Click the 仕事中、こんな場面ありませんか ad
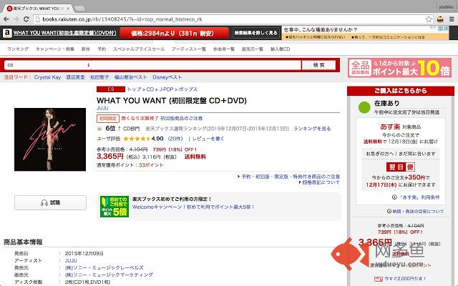Image resolution: width=458 pixels, height=286 pixels. coord(366,33)
